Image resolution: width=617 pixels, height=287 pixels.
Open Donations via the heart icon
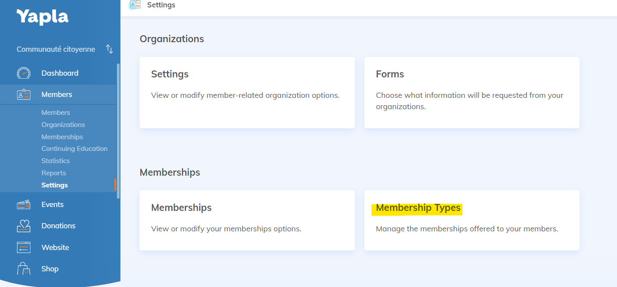pyautogui.click(x=23, y=225)
